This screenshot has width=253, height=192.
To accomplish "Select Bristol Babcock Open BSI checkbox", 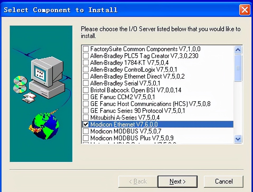I will [x=86, y=90].
